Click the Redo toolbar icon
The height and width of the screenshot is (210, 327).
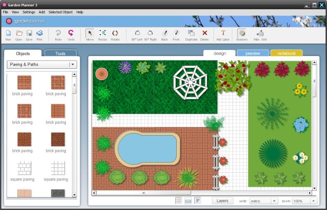point(58,35)
